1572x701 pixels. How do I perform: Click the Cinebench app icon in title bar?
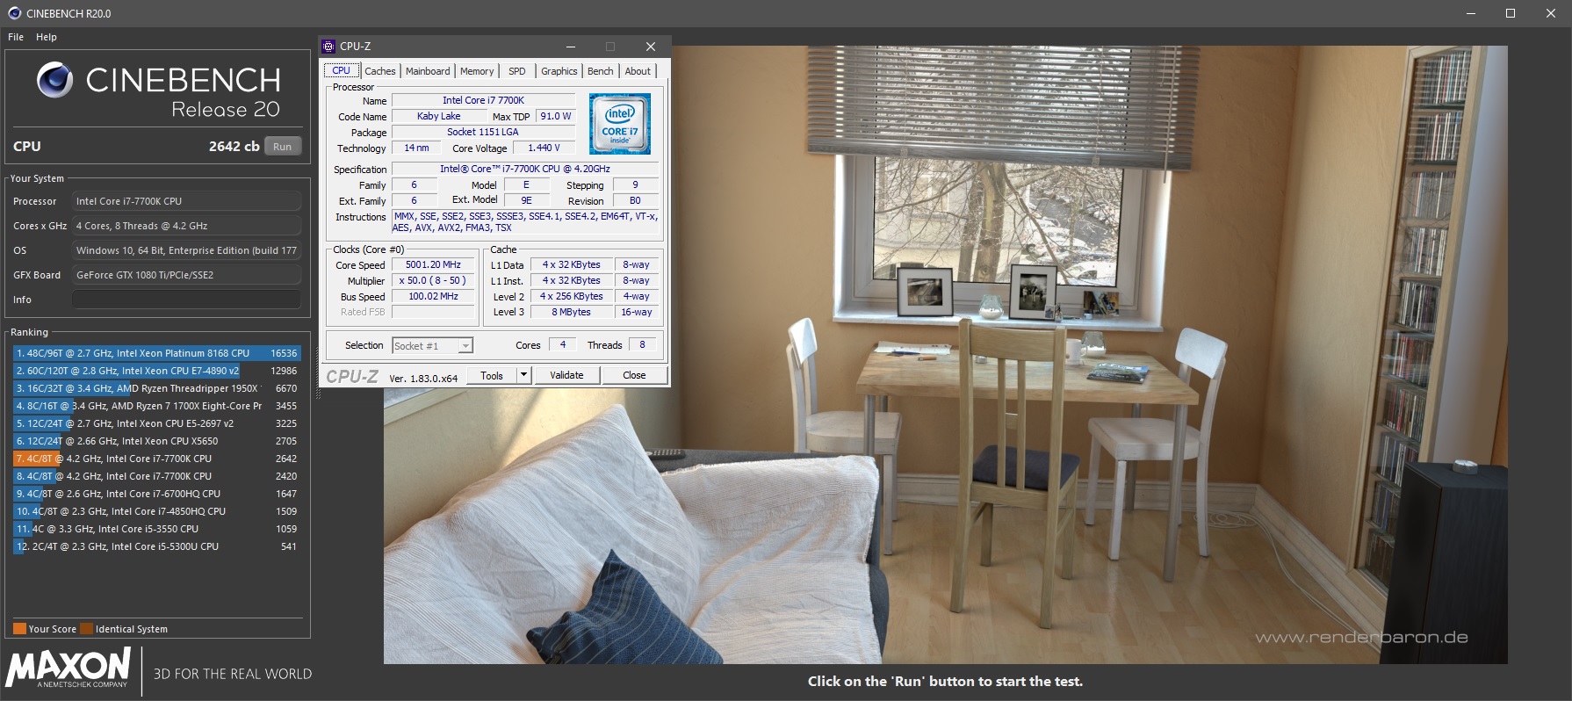coord(14,13)
